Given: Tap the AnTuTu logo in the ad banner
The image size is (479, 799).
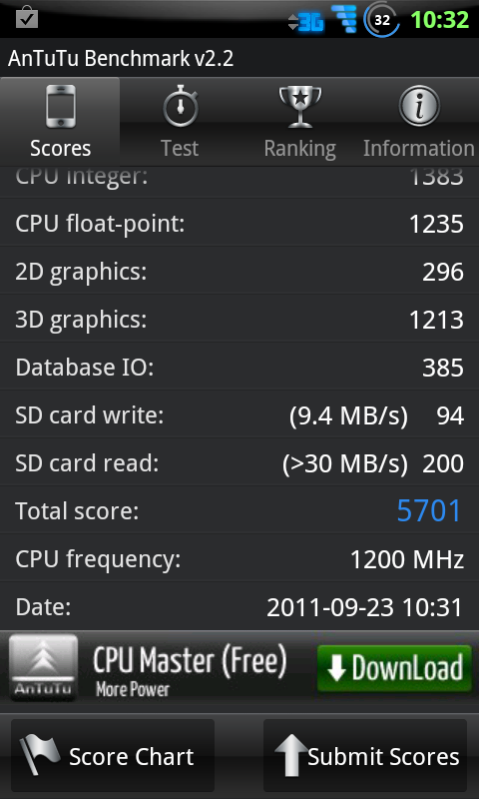Looking at the screenshot, I should point(44,667).
